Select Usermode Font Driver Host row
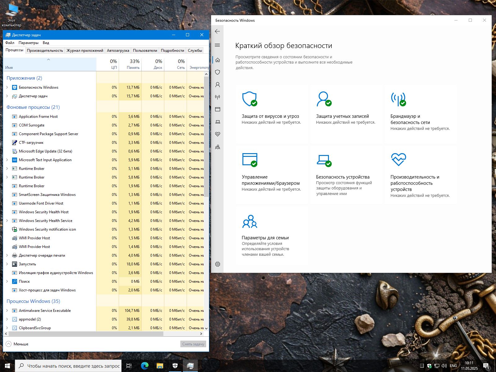The width and height of the screenshot is (496, 372). (x=104, y=203)
